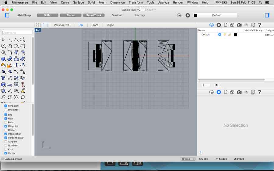Click the blue Top viewport title label
Viewport: 274px width, 171px height.
(38, 30)
